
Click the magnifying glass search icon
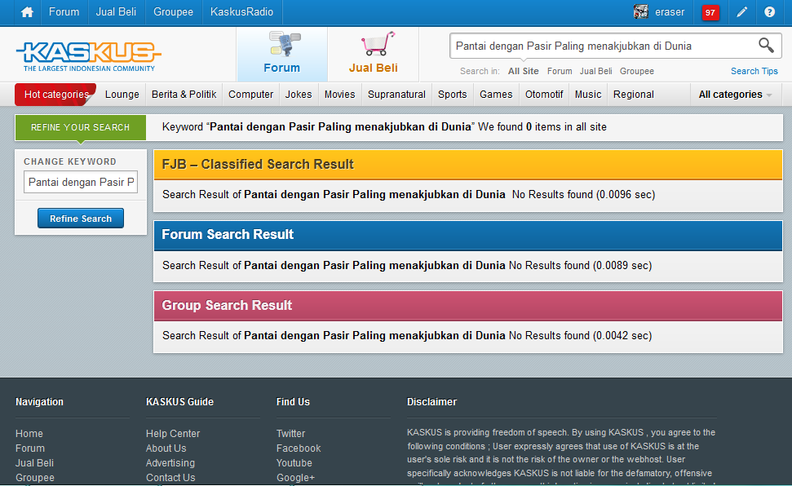pyautogui.click(x=766, y=46)
